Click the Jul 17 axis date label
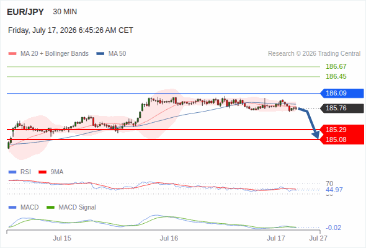The height and width of the screenshot is (248, 366). pyautogui.click(x=276, y=238)
